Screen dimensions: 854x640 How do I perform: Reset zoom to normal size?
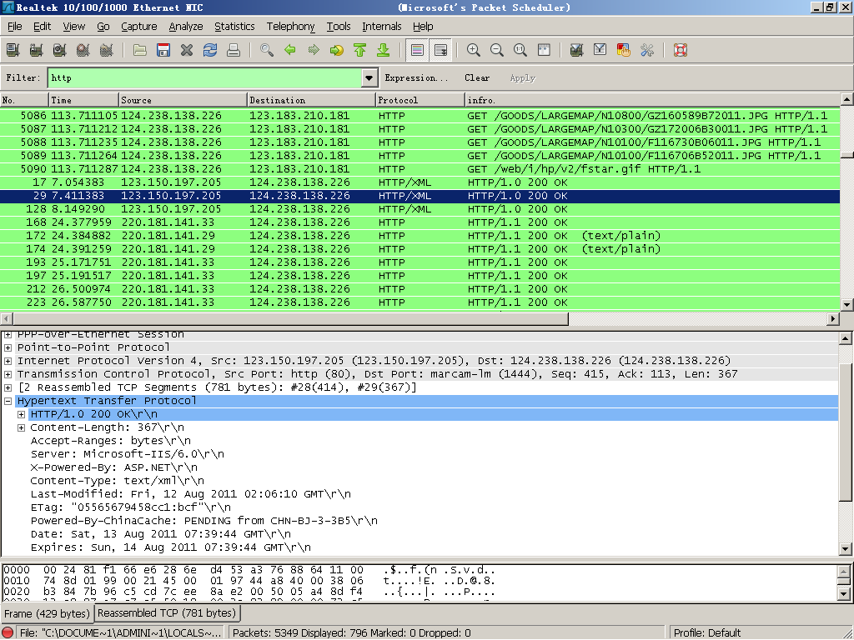(x=520, y=50)
